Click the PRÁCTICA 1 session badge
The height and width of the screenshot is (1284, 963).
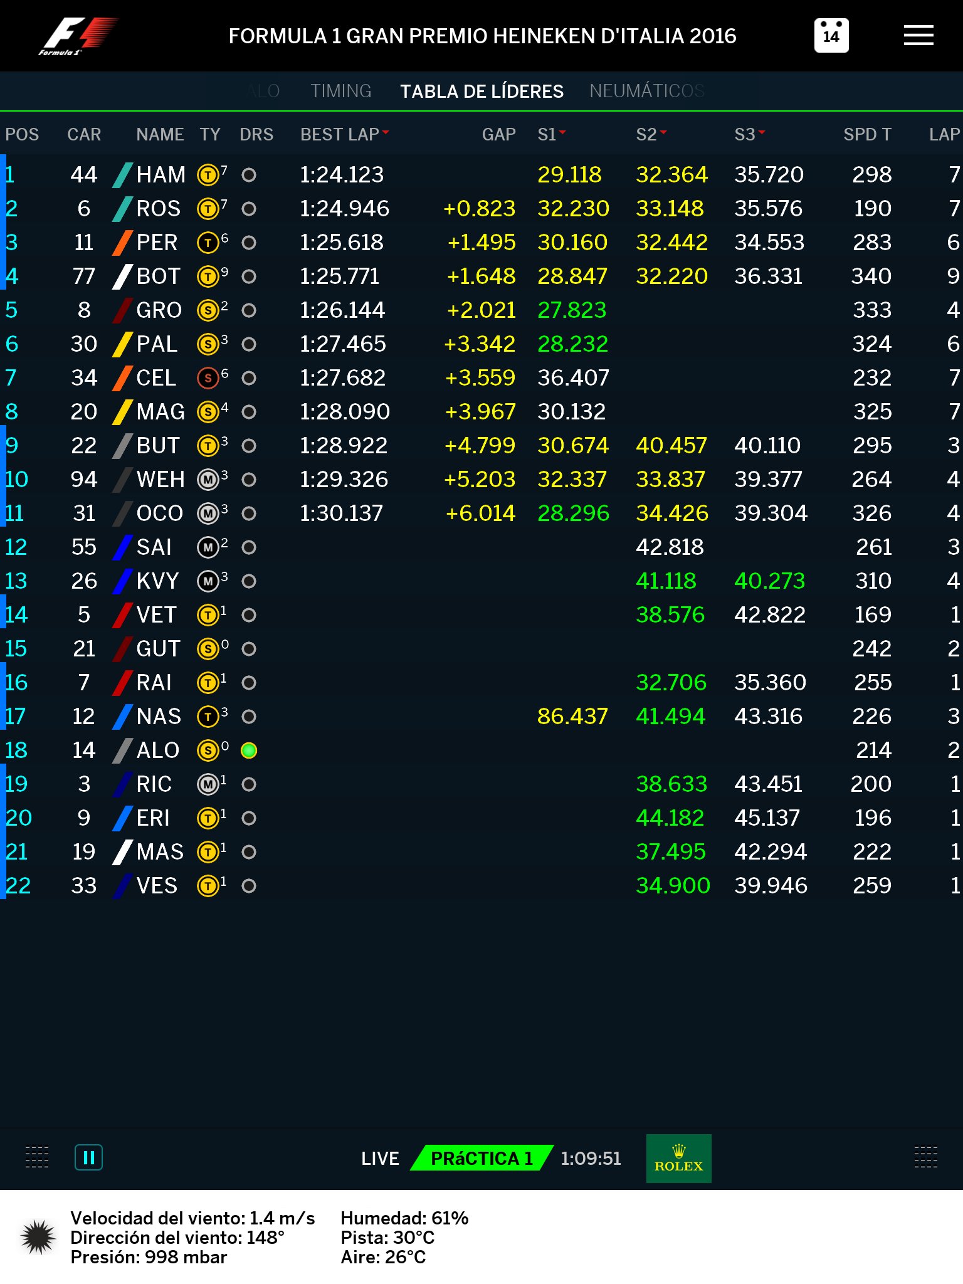pyautogui.click(x=481, y=1158)
